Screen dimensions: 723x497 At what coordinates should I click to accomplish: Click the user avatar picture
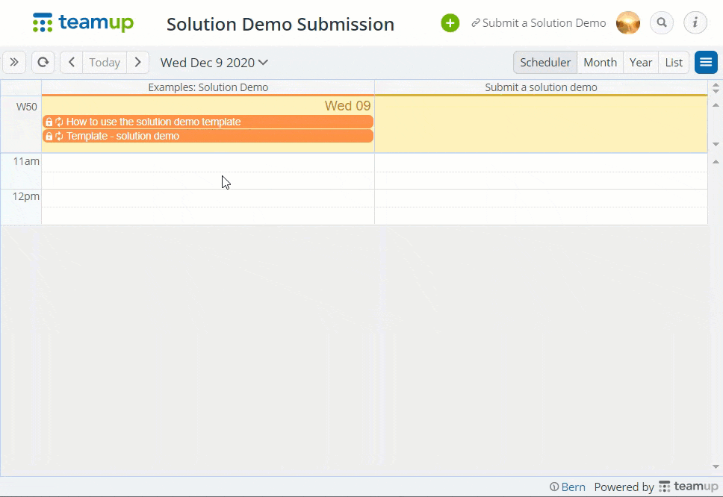628,22
